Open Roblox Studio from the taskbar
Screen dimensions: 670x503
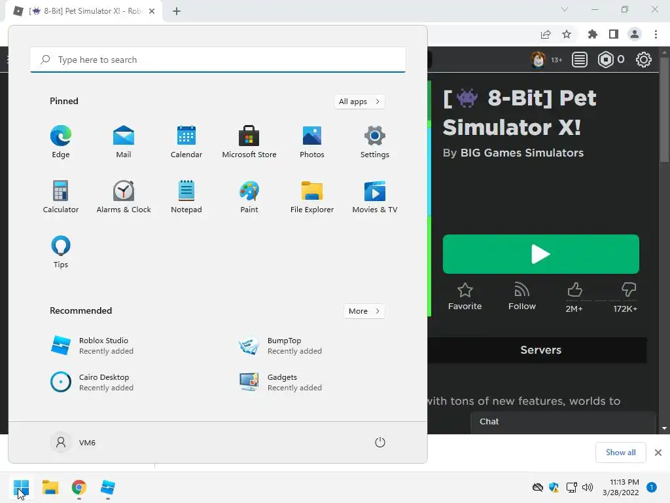click(108, 487)
